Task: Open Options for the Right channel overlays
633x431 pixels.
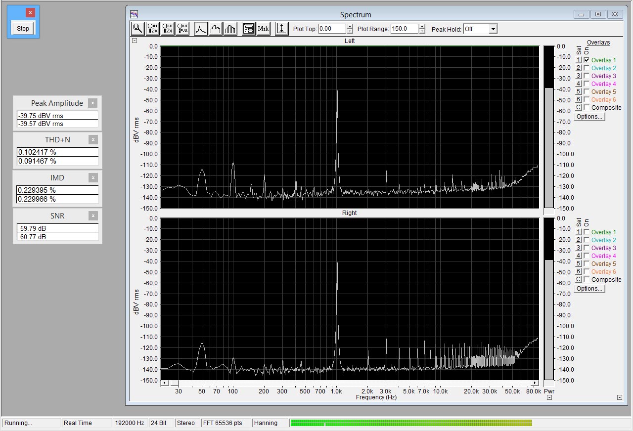Action: pos(589,289)
